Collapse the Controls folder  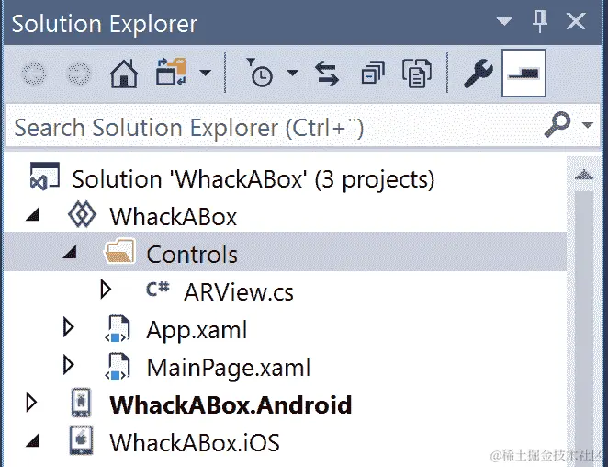coord(71,252)
